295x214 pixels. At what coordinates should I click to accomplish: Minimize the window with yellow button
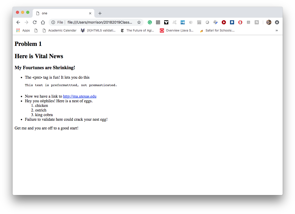pos(23,12)
